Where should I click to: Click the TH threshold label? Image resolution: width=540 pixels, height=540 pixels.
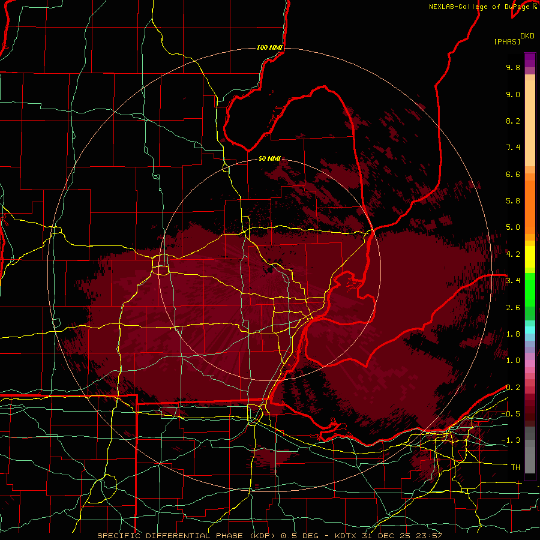(x=515, y=467)
